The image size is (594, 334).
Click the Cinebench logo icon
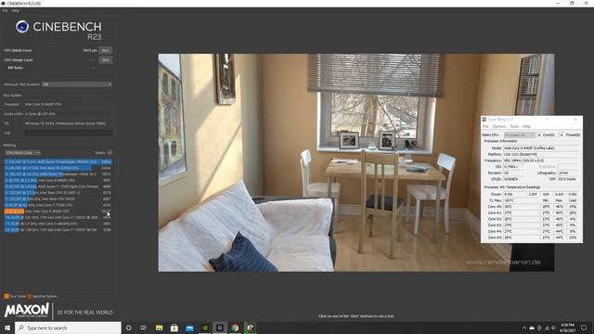[x=22, y=27]
